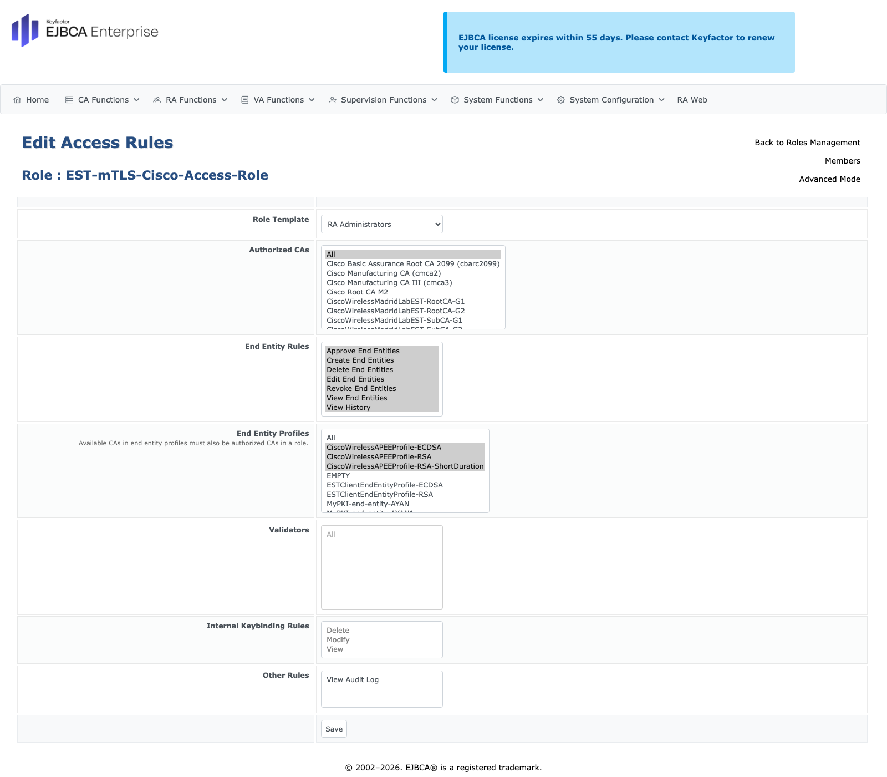Open the System Functions menu
887x777 pixels.
coord(497,100)
